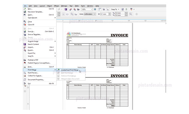Choose Collect For Output...
The width and height of the screenshot is (189, 114).
tap(40, 76)
